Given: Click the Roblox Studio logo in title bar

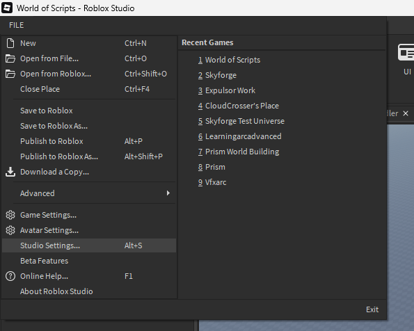Looking at the screenshot, I should (7, 8).
